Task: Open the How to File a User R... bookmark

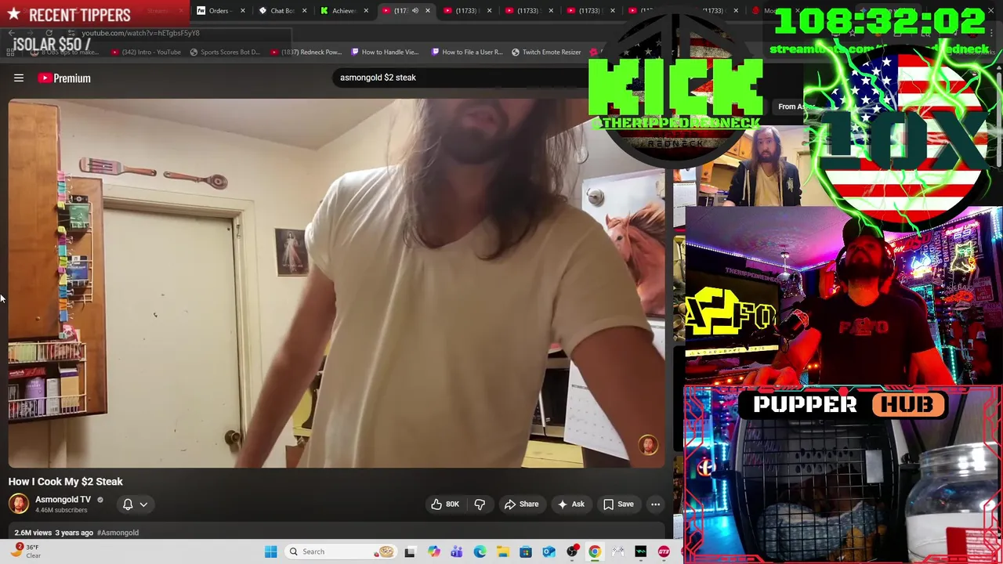Action: 466,52
